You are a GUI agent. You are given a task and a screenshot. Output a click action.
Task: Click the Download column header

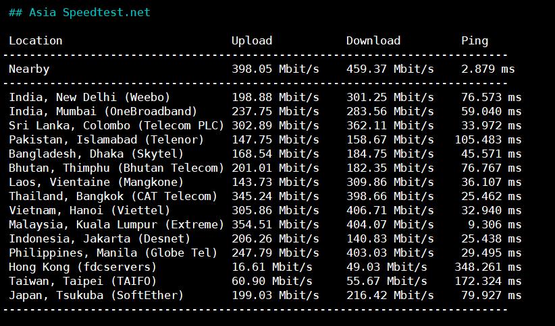pos(373,40)
